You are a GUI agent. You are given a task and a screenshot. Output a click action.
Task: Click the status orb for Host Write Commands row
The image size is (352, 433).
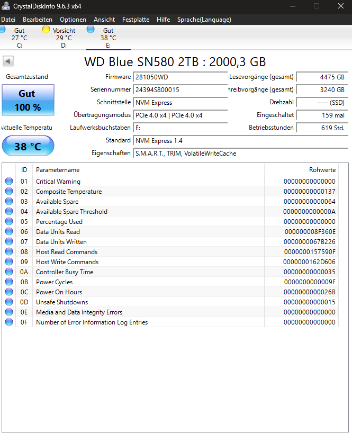pyautogui.click(x=9, y=261)
